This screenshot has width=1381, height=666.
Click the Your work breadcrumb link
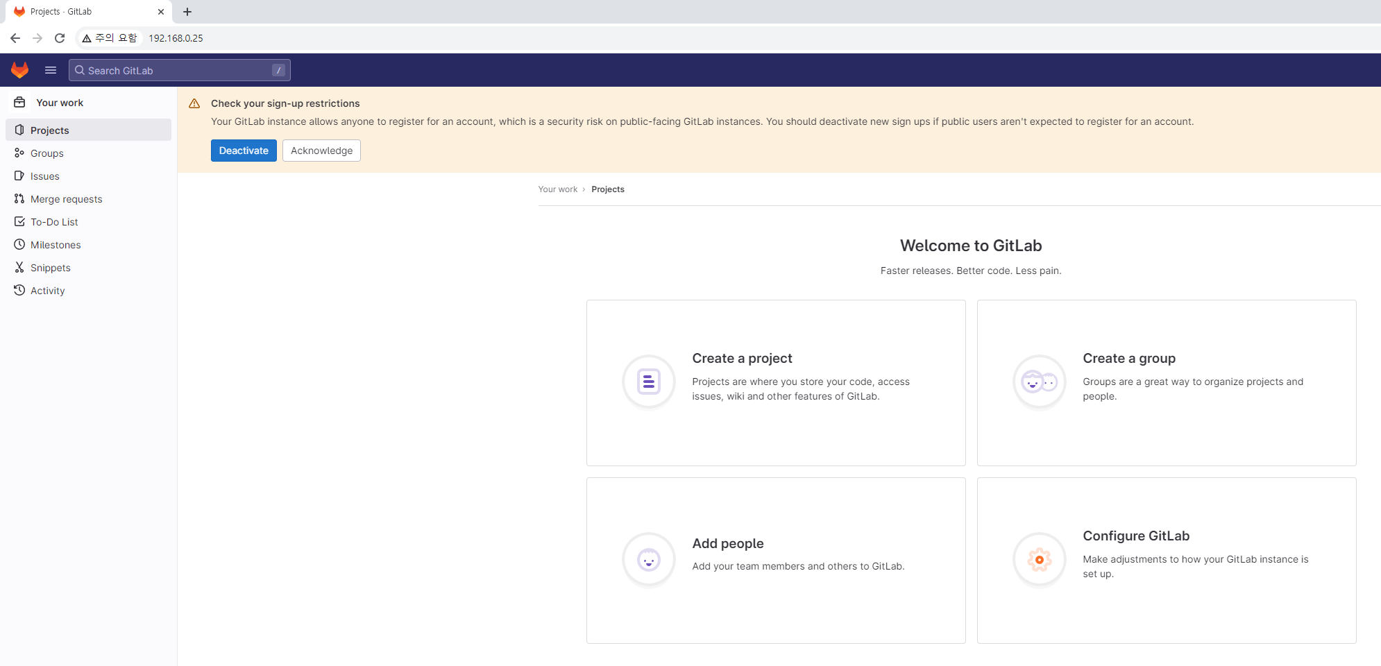(557, 189)
